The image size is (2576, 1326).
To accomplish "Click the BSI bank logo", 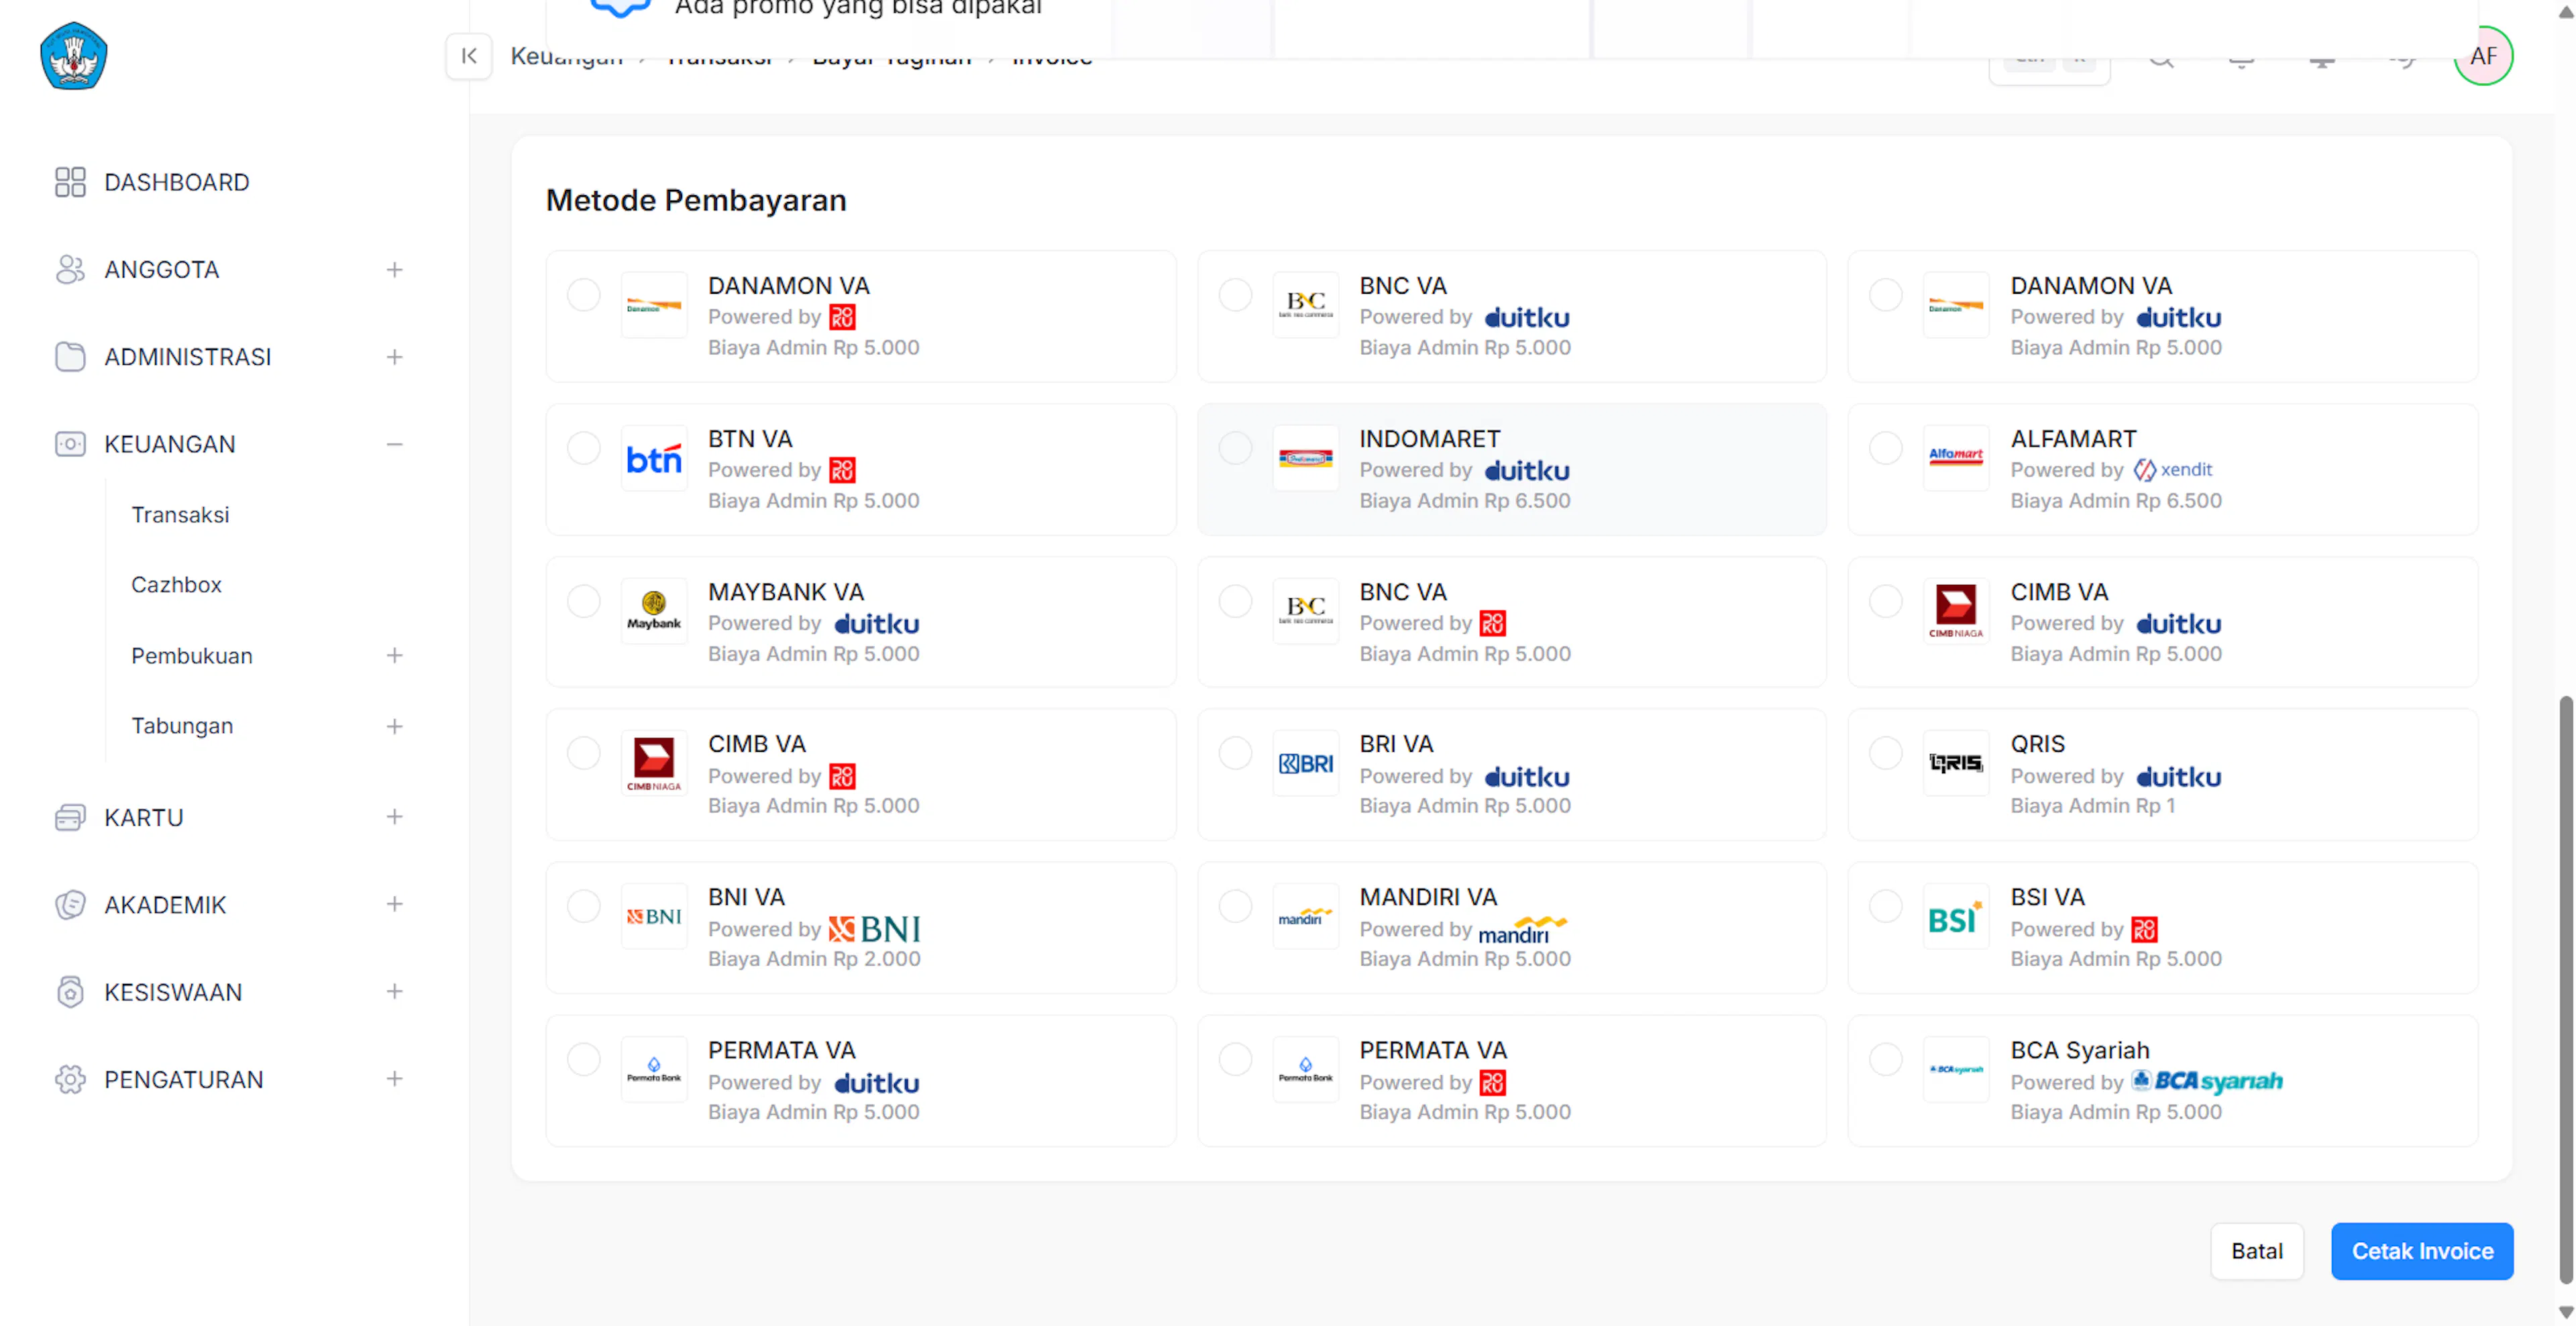I will tap(1956, 917).
